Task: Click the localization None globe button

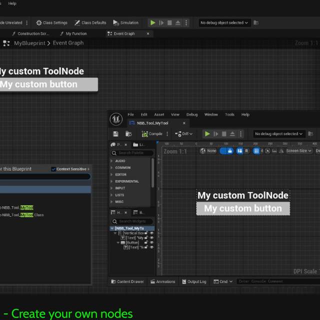Action: 208,151
